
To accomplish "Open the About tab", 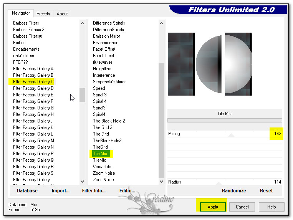I will tap(62, 14).
